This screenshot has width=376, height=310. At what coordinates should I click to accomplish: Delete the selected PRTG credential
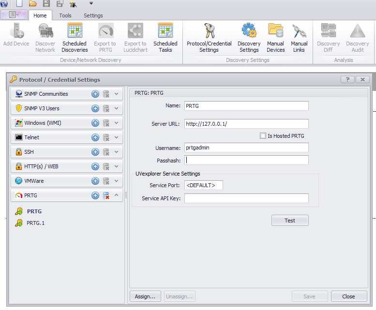pyautogui.click(x=106, y=195)
